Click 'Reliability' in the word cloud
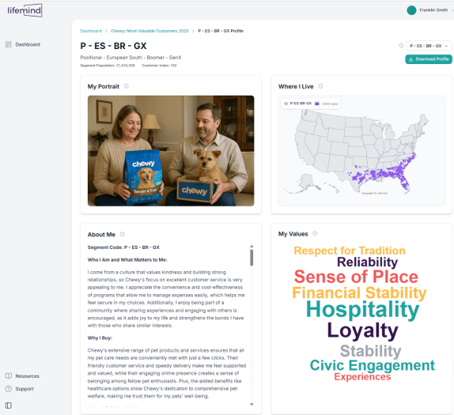The width and height of the screenshot is (454, 415). [x=367, y=262]
